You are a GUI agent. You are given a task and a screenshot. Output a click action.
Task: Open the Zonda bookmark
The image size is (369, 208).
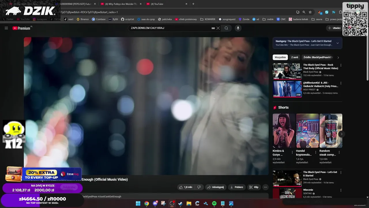(x=244, y=19)
